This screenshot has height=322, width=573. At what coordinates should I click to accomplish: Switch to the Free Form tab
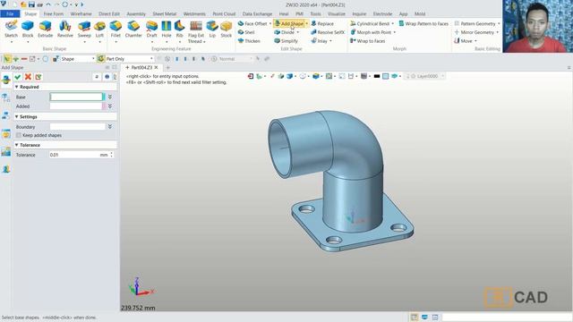(x=54, y=14)
